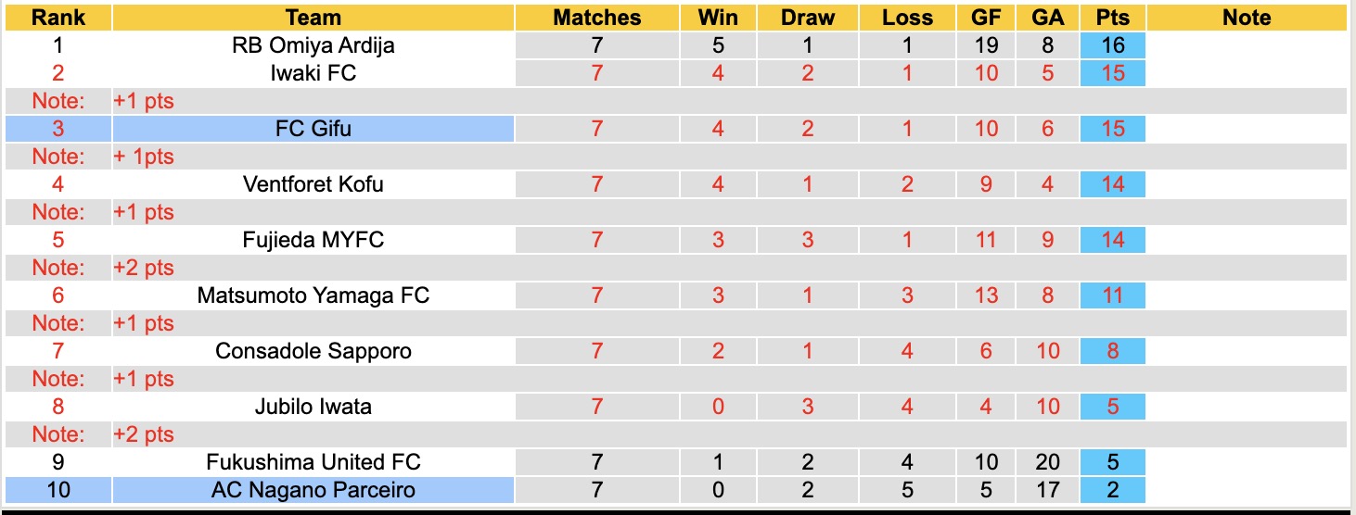Click the Pts column header
The width and height of the screenshot is (1356, 515).
click(x=1112, y=18)
